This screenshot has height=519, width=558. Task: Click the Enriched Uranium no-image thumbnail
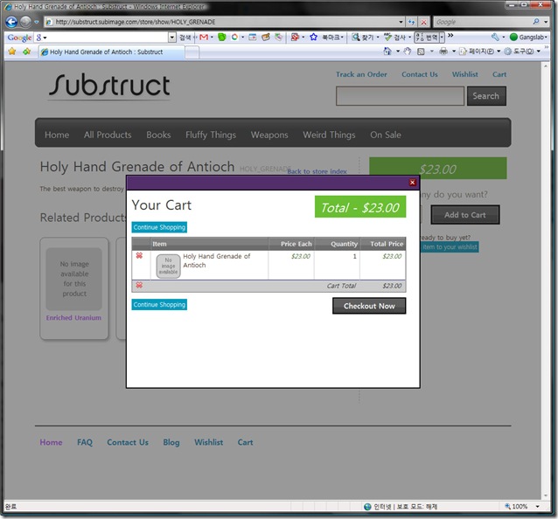point(74,279)
